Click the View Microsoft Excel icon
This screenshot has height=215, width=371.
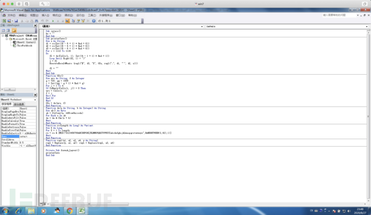(x=3, y=20)
